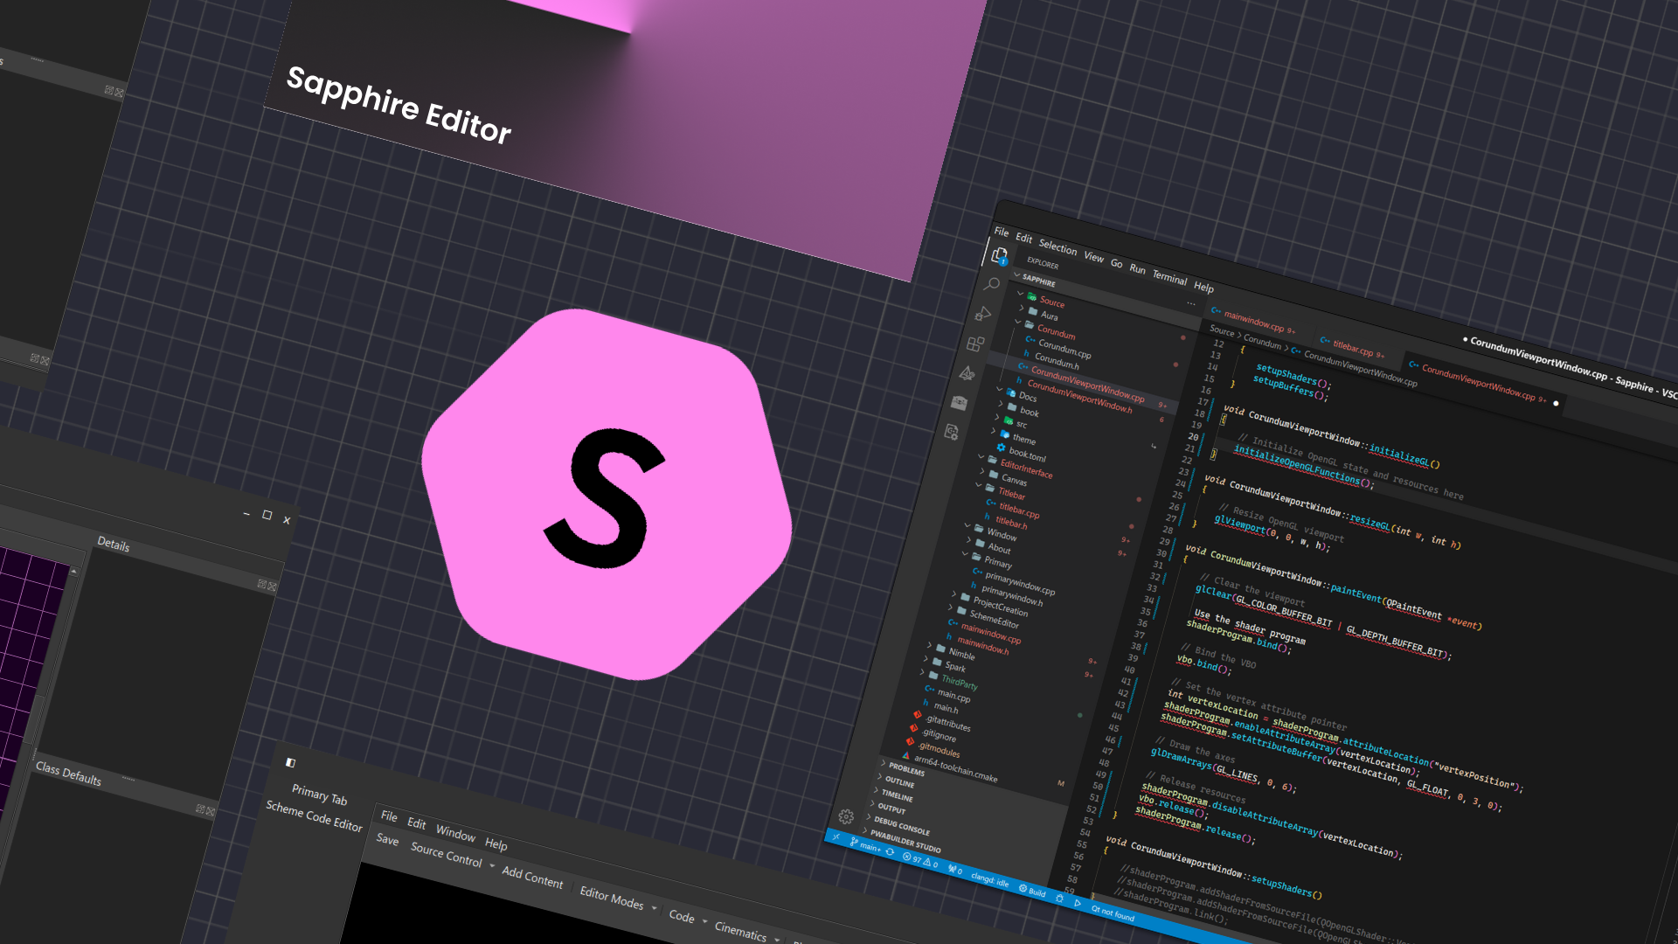Open the Selection menu in VS Code
Image resolution: width=1678 pixels, height=944 pixels.
[1057, 247]
